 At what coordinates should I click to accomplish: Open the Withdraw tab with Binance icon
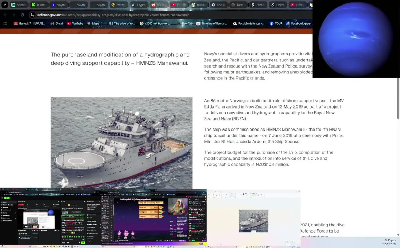(118, 5)
